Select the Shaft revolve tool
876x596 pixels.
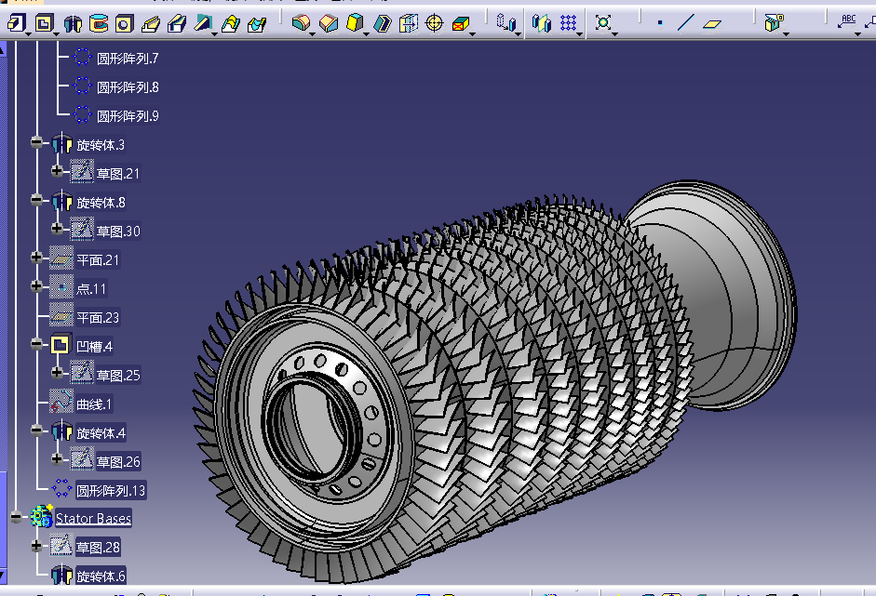click(x=73, y=23)
